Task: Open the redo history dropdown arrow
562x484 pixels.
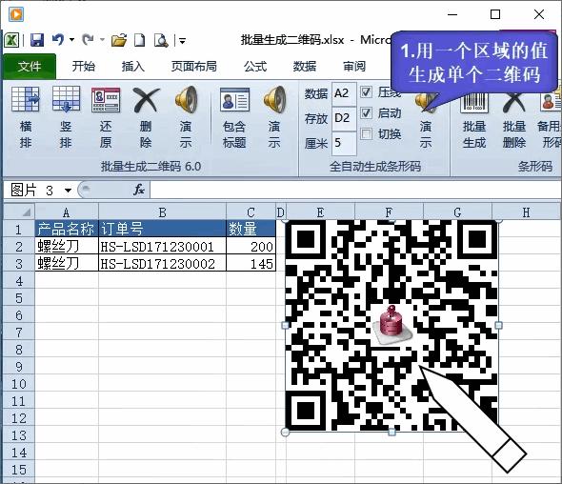Action: (102, 40)
